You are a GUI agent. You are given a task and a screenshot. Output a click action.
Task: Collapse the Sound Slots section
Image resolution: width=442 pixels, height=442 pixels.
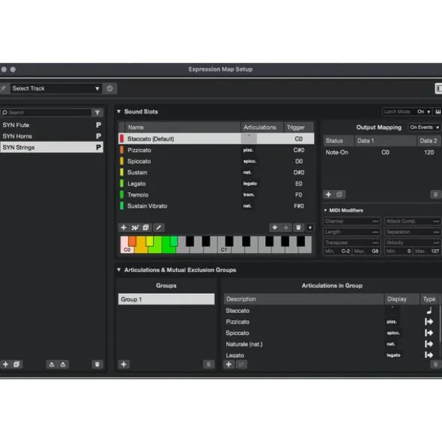119,111
